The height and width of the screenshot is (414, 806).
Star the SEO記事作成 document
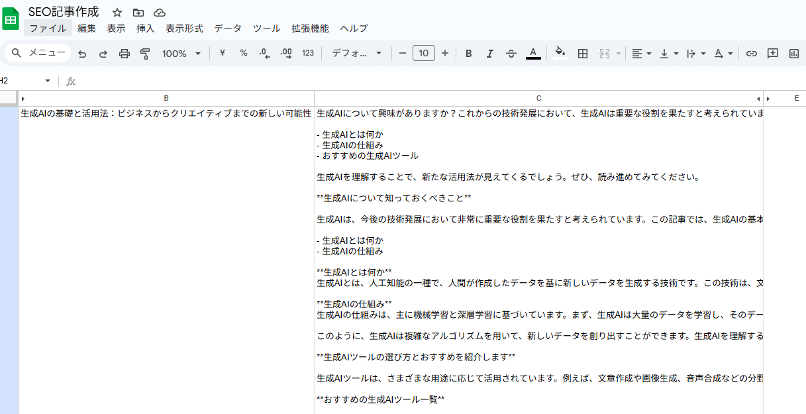(x=117, y=13)
